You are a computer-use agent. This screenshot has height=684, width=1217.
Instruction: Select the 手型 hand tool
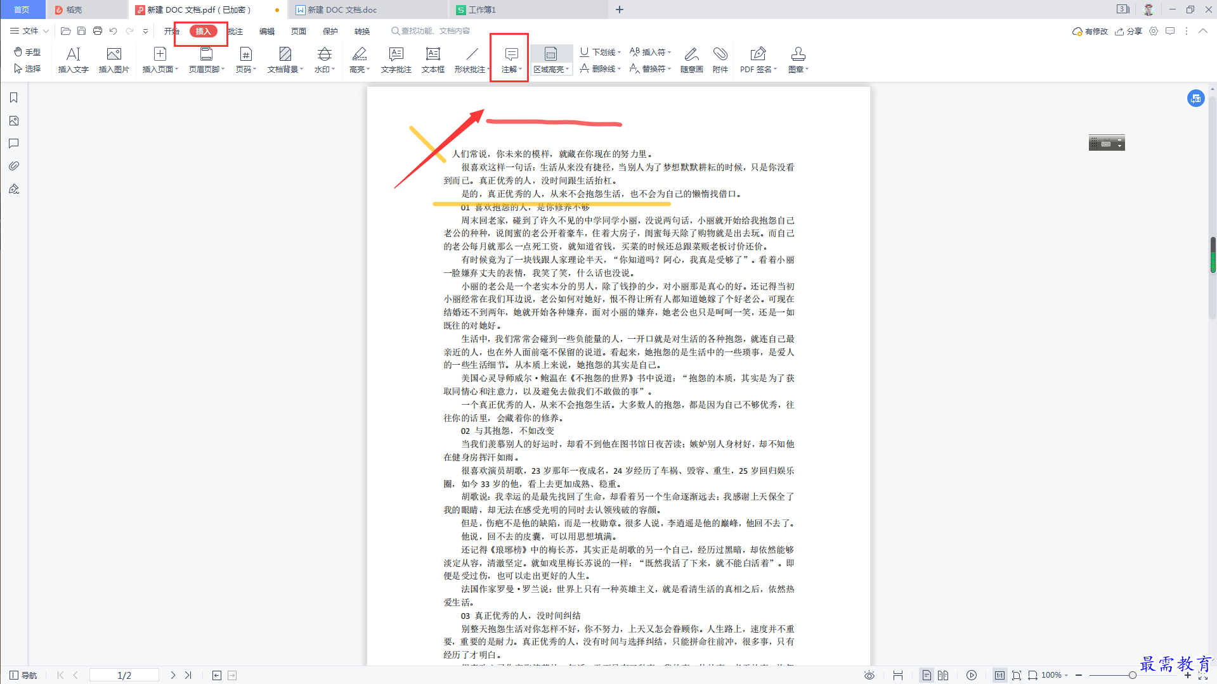coord(27,52)
